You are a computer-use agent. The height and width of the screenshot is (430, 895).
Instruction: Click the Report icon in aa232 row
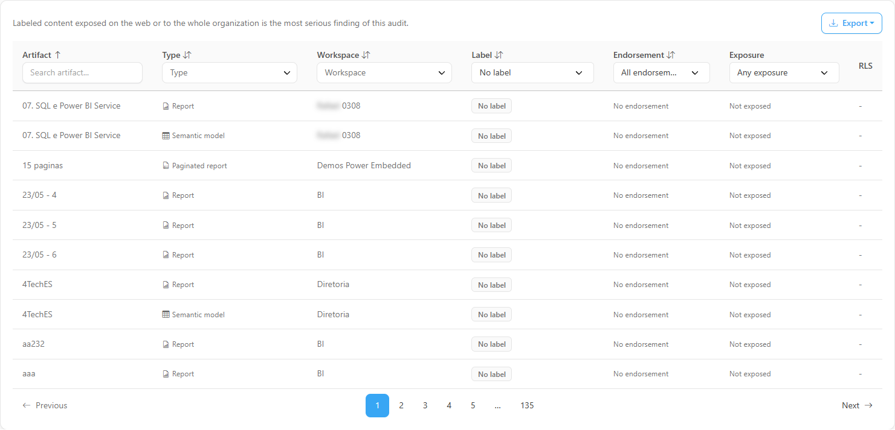pyautogui.click(x=166, y=344)
